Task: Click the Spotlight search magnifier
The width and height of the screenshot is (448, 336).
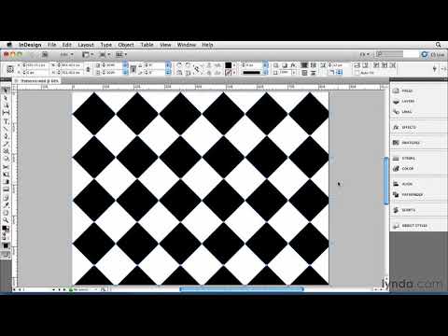Action: pyautogui.click(x=439, y=45)
